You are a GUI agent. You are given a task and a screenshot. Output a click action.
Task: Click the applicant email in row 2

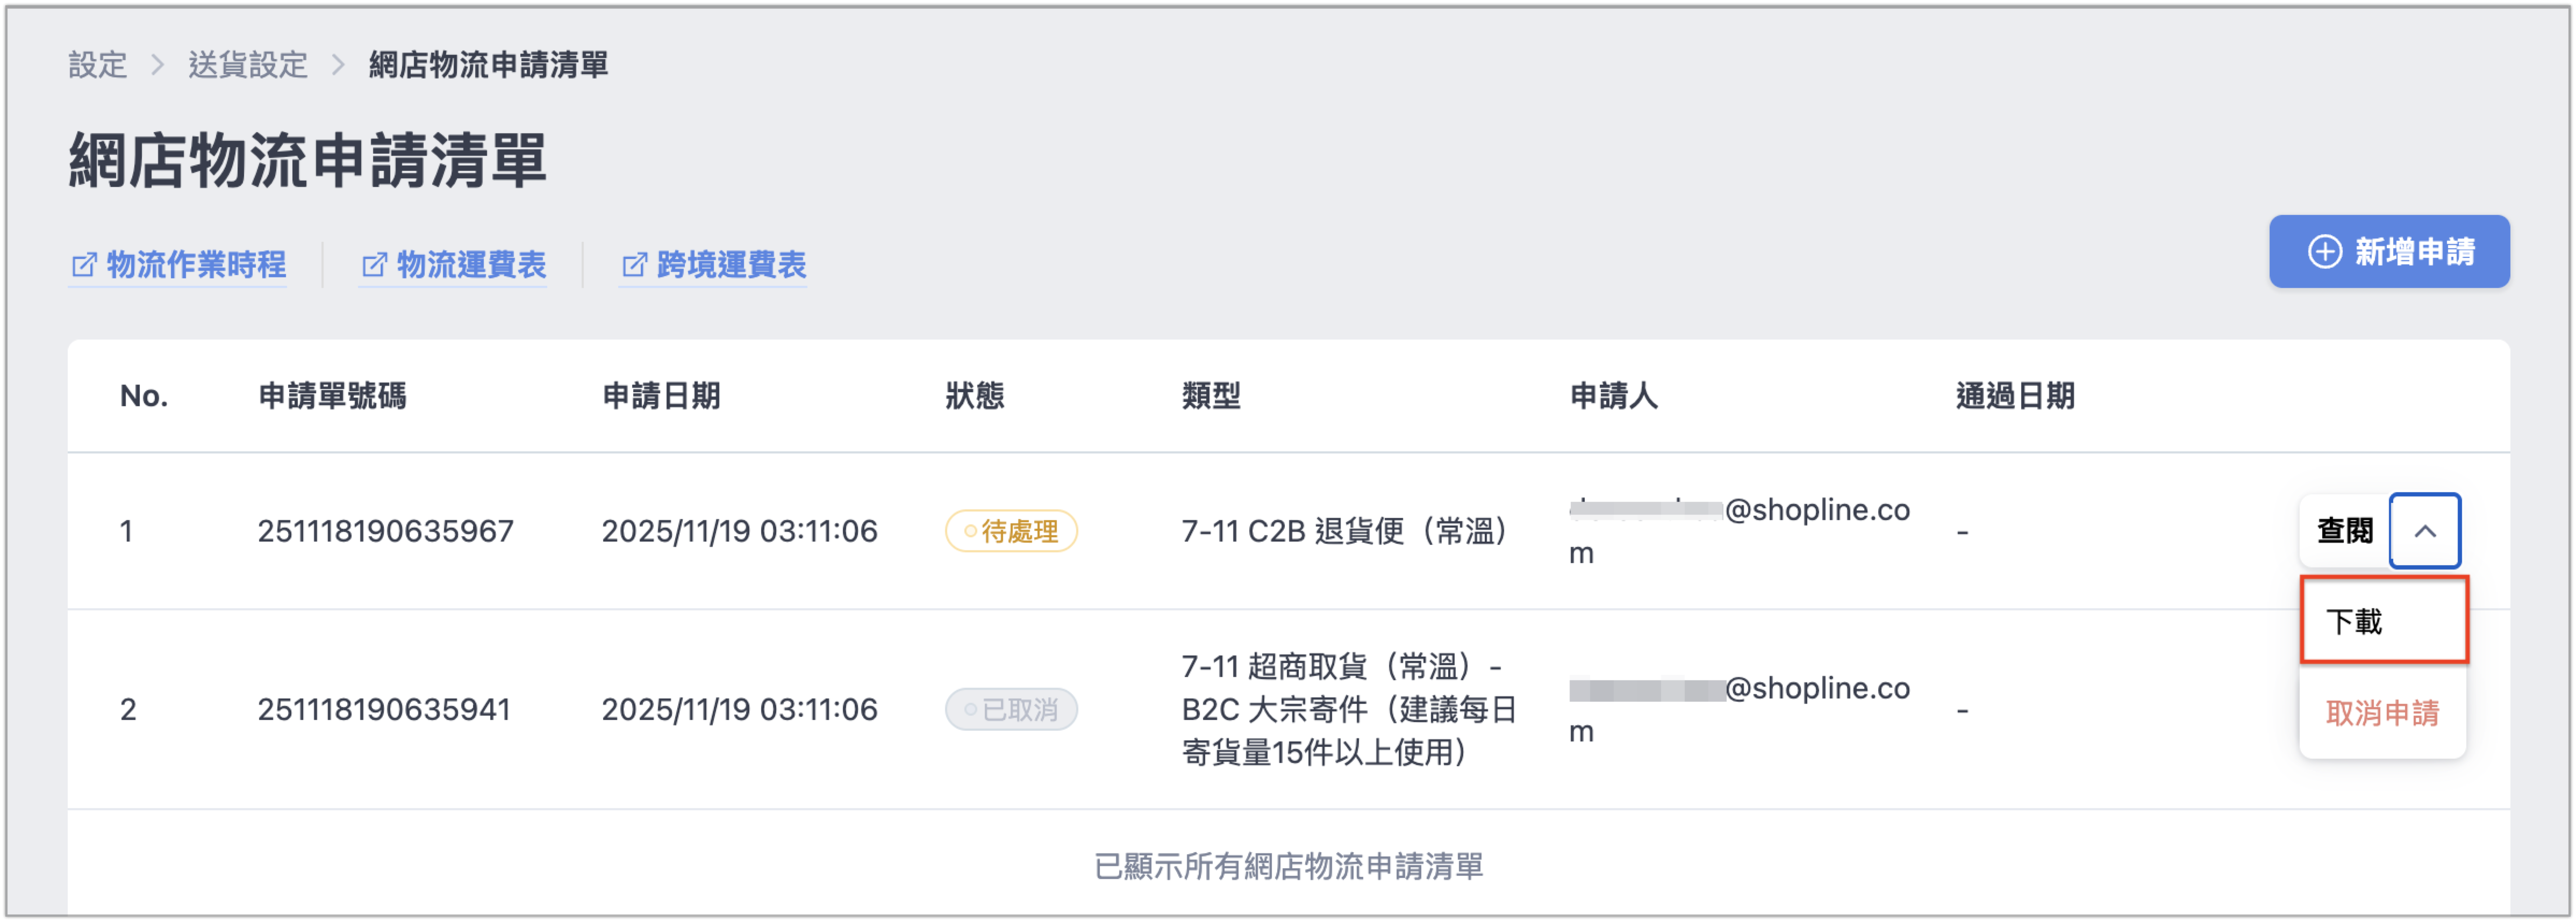tap(1740, 710)
